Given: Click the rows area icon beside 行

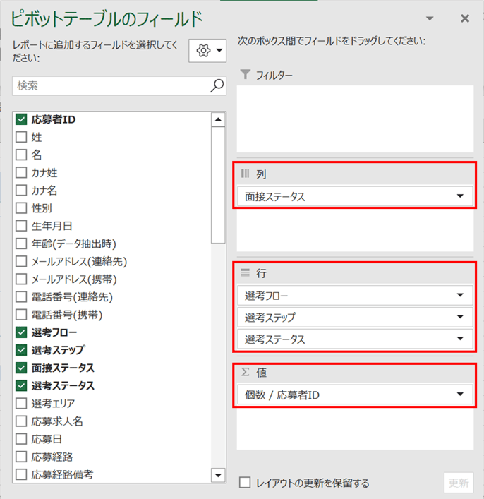Looking at the screenshot, I should [x=245, y=273].
